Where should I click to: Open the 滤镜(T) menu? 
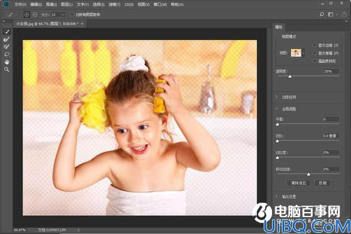115,4
